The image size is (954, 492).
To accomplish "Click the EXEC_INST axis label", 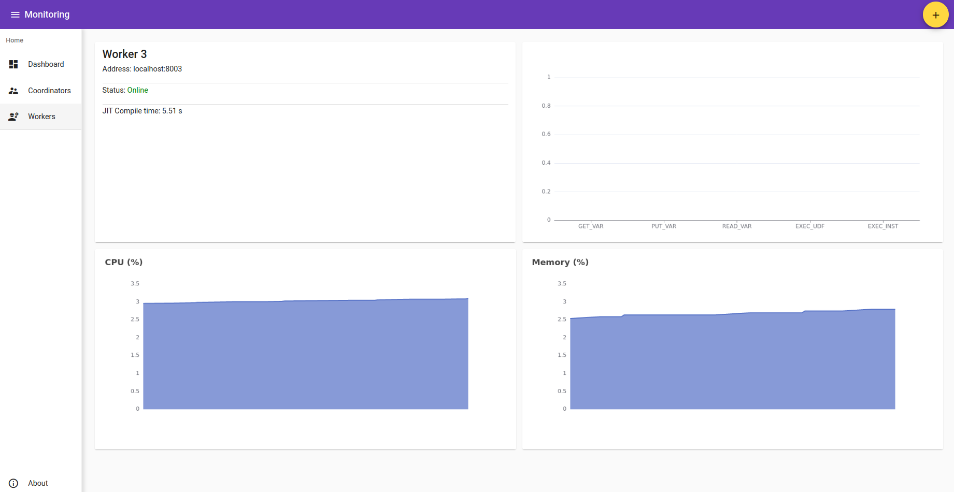I will click(x=883, y=226).
